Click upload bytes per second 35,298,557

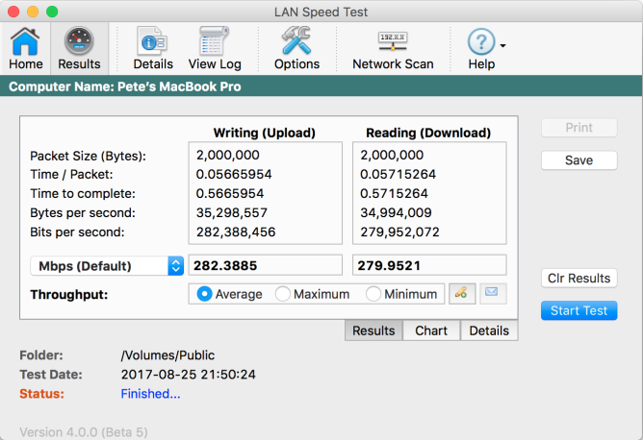pyautogui.click(x=232, y=213)
